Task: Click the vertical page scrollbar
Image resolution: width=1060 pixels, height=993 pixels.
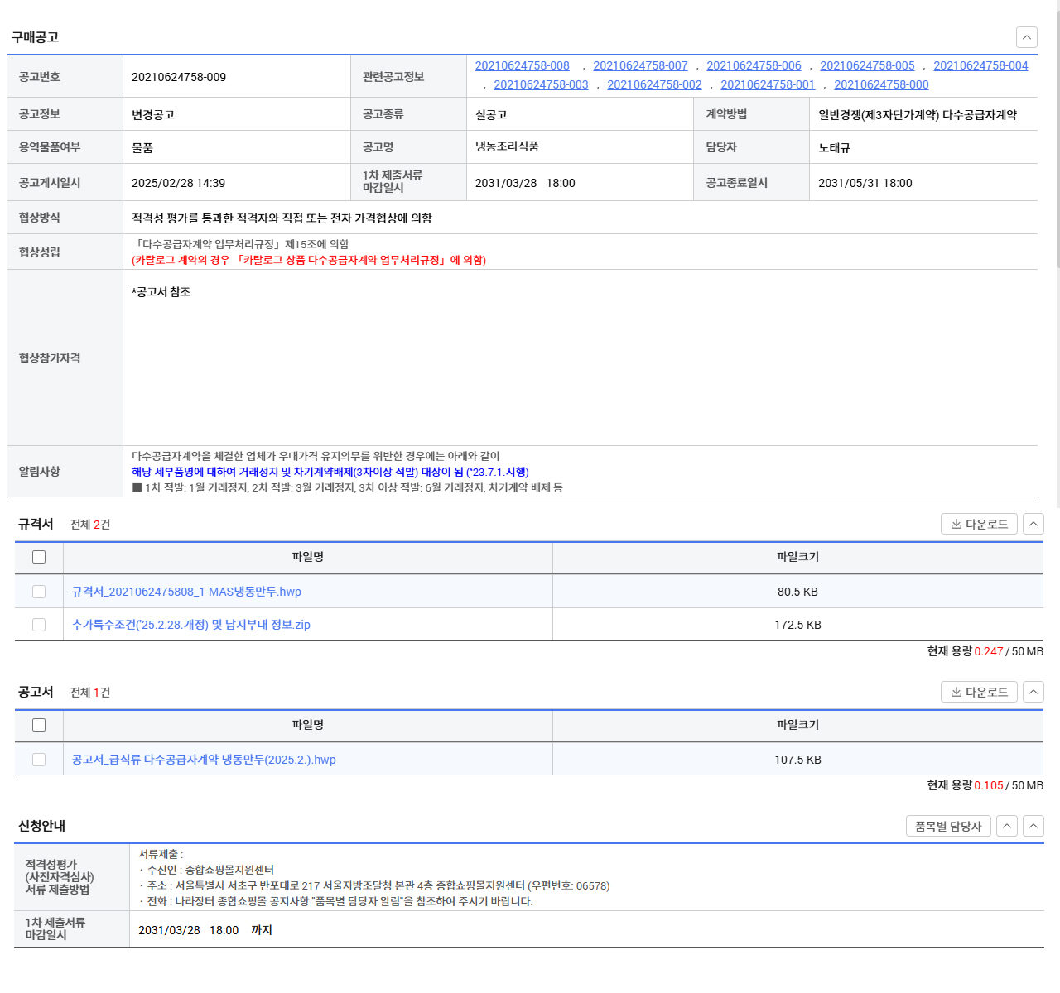Action: point(1057,141)
